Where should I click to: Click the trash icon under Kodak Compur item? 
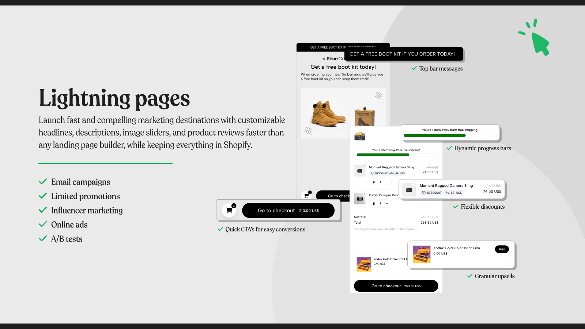coord(374,203)
